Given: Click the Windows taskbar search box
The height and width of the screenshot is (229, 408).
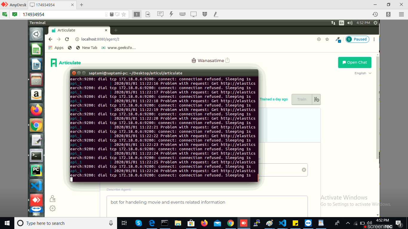Looking at the screenshot, I should (x=66, y=223).
